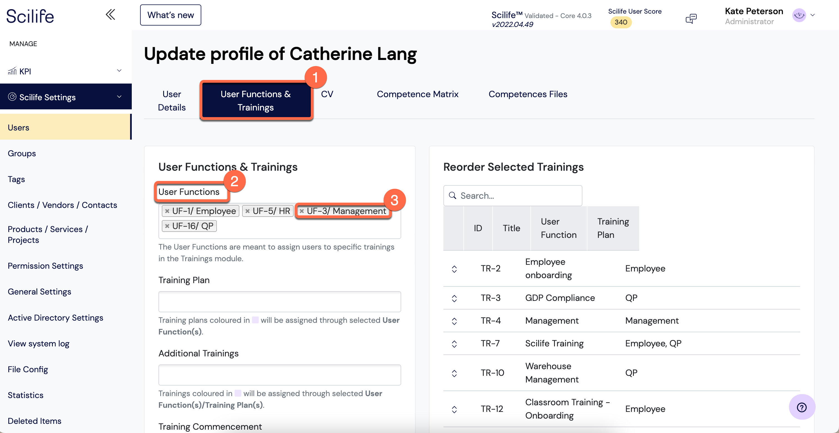The height and width of the screenshot is (433, 839).
Task: Click reorder handle for TR-10 row
Action: tap(454, 373)
